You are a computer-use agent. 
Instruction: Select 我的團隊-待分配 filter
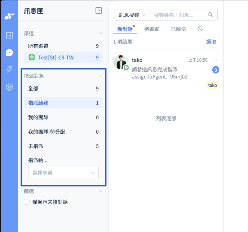pos(63,131)
